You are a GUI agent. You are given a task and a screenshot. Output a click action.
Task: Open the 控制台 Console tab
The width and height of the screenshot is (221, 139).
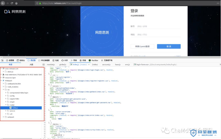click(21, 60)
